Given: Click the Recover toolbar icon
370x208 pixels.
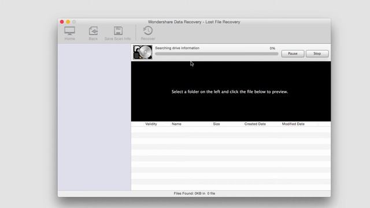Looking at the screenshot, I should tap(148, 34).
